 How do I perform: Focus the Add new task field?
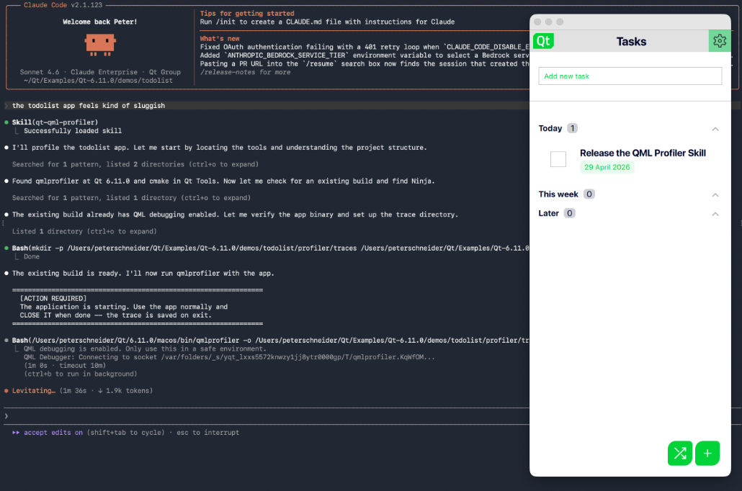click(x=630, y=76)
